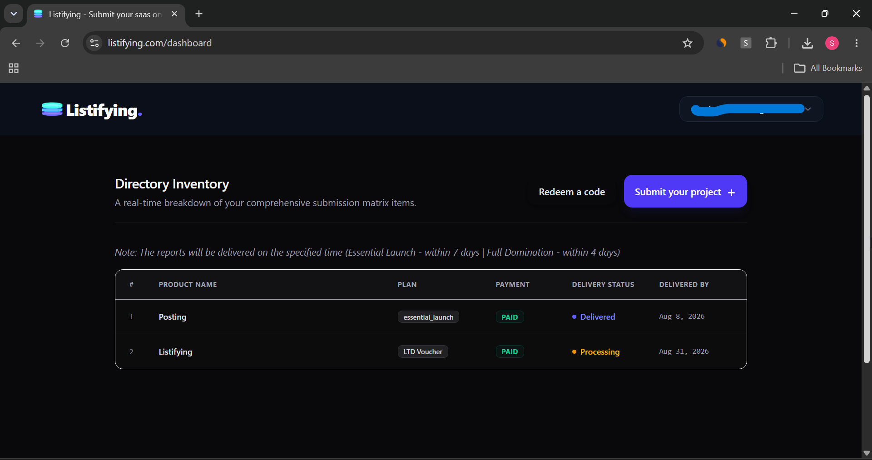Viewport: 872px width, 460px height.
Task: Click the Aug 8, 2026 date
Action: [682, 317]
